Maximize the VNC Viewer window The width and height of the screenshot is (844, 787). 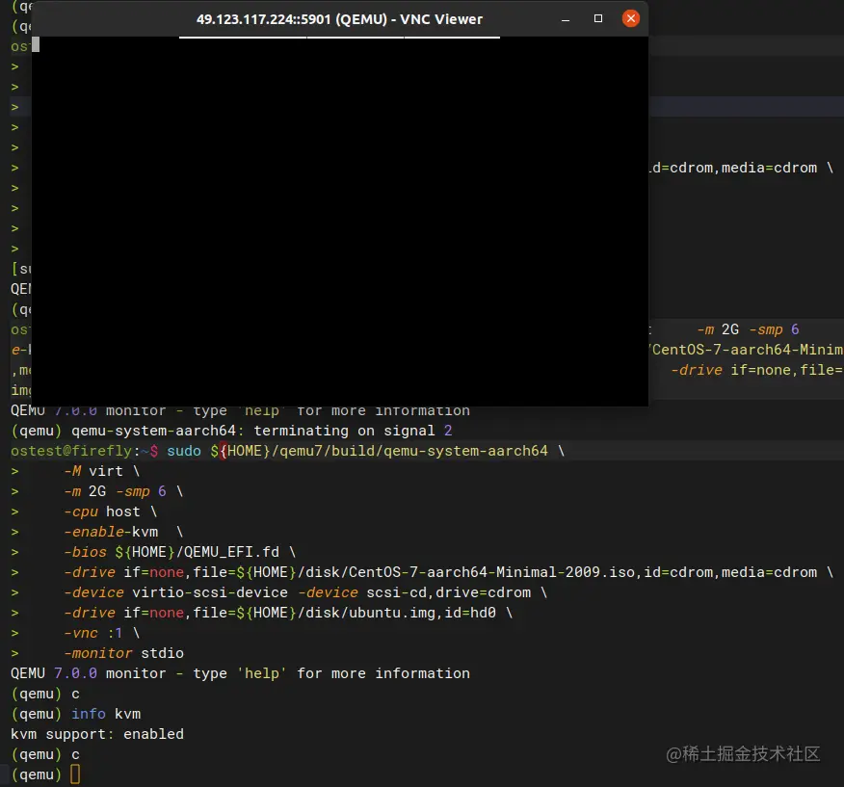coord(598,19)
